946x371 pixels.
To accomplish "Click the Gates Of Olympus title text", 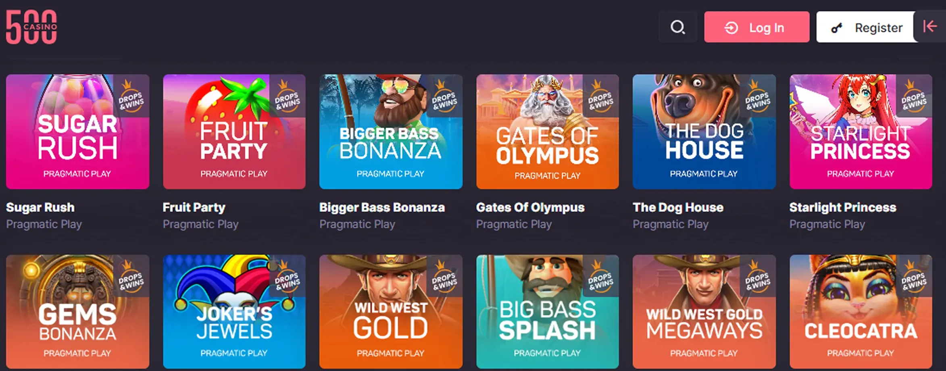I will (x=530, y=207).
